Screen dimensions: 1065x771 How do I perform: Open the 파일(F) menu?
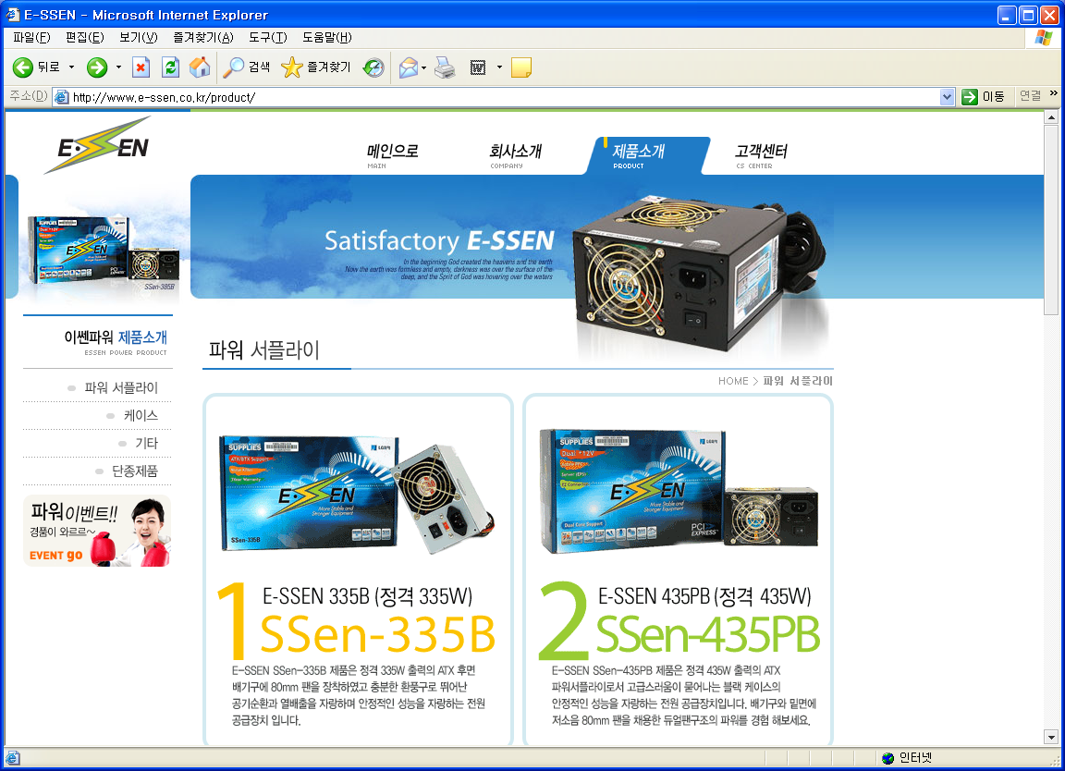pyautogui.click(x=32, y=37)
